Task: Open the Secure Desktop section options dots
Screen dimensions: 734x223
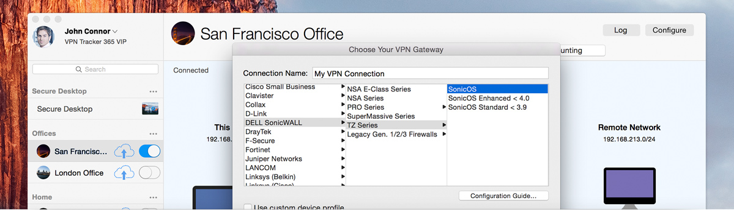Action: pyautogui.click(x=153, y=91)
